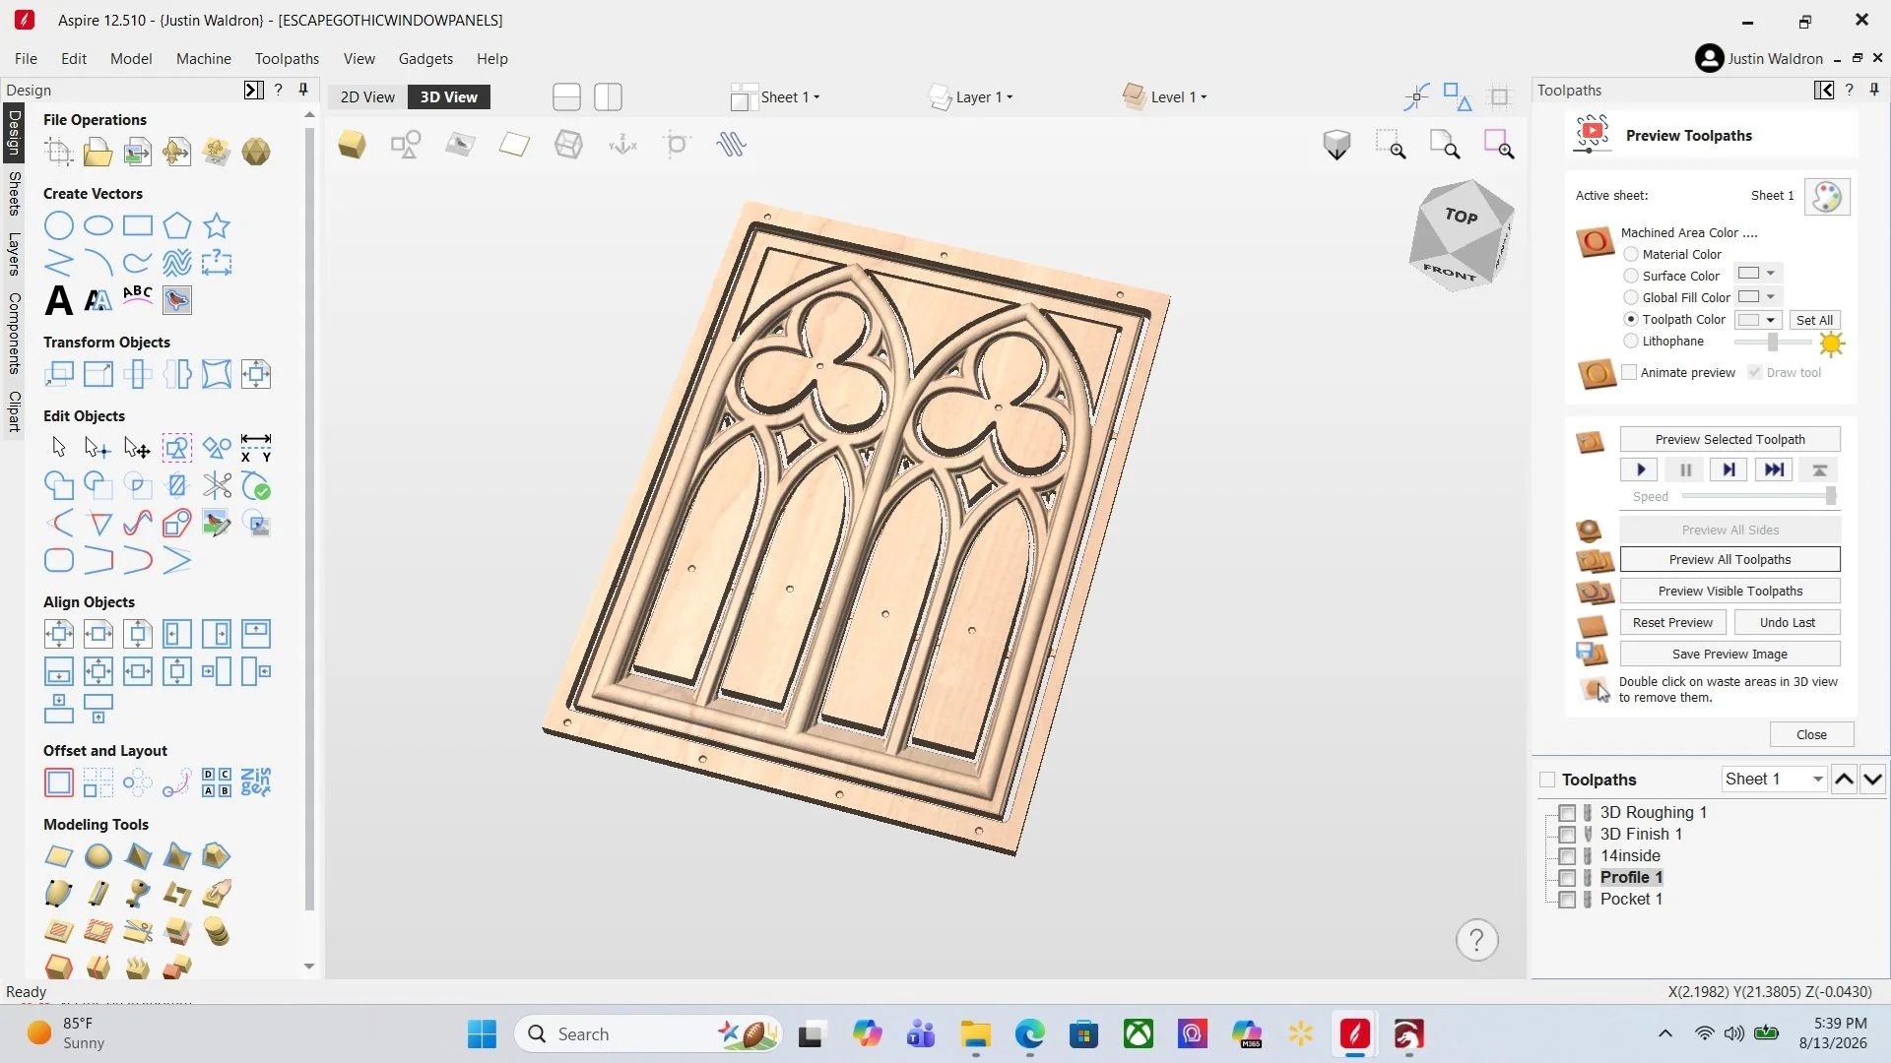This screenshot has width=1891, height=1063.
Task: Select the Global Fill Color radio button
Action: [x=1631, y=297]
